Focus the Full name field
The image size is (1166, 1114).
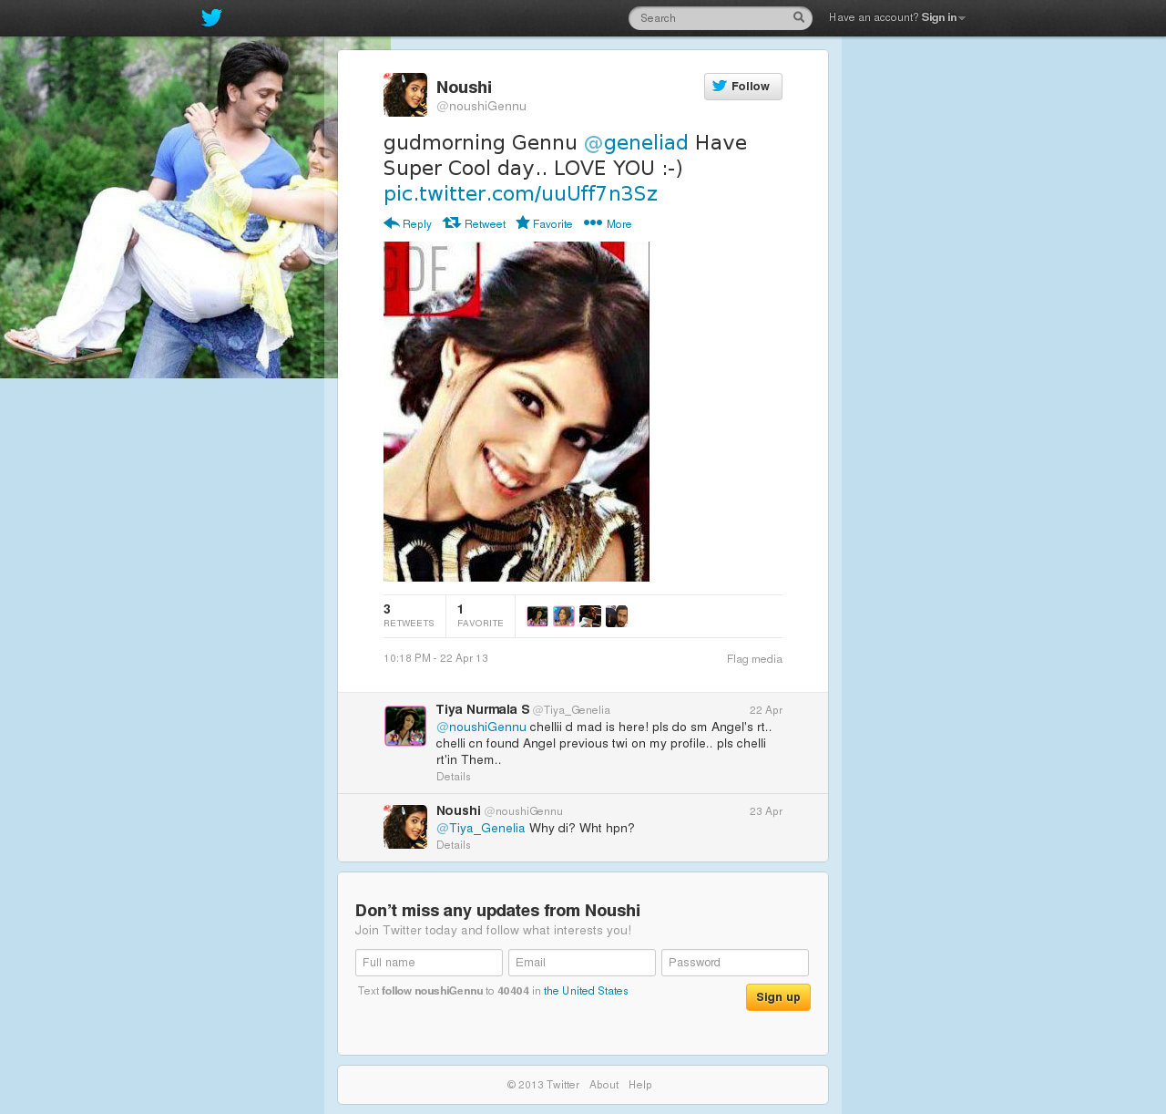click(x=429, y=963)
